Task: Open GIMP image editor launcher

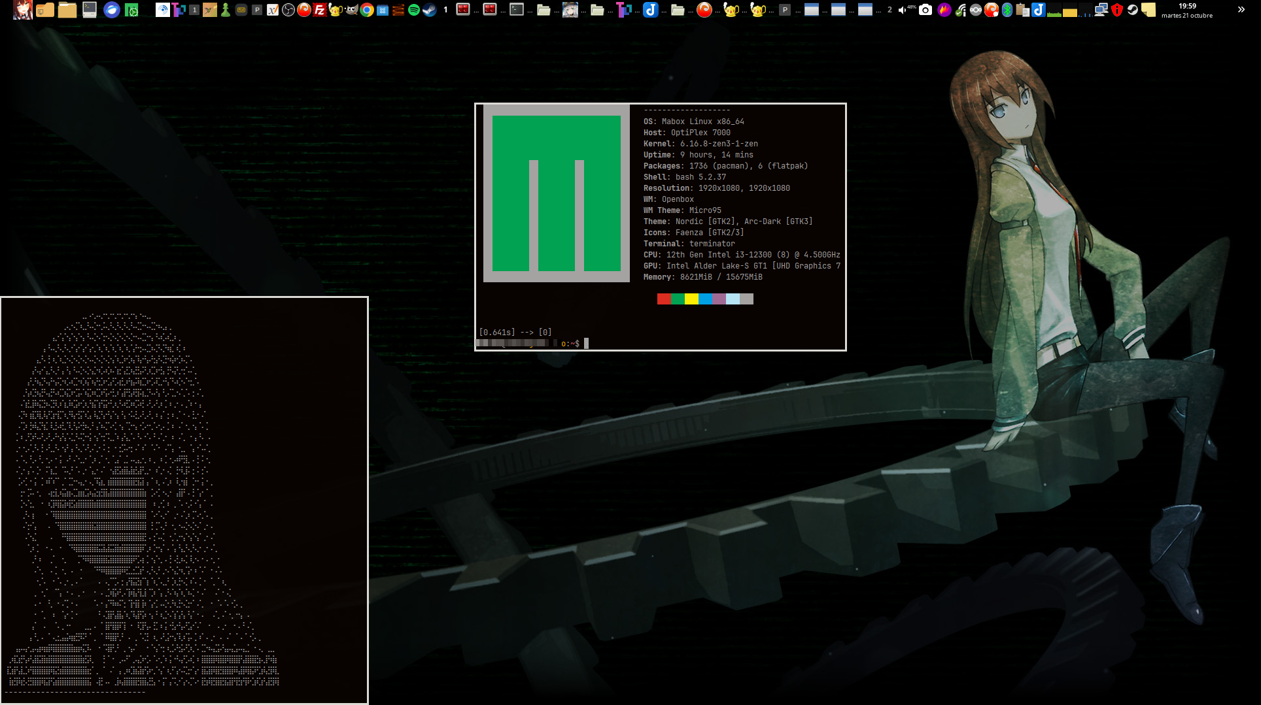Action: pyautogui.click(x=351, y=10)
